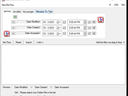Click the green refresh arrow icon

pos(15,17)
